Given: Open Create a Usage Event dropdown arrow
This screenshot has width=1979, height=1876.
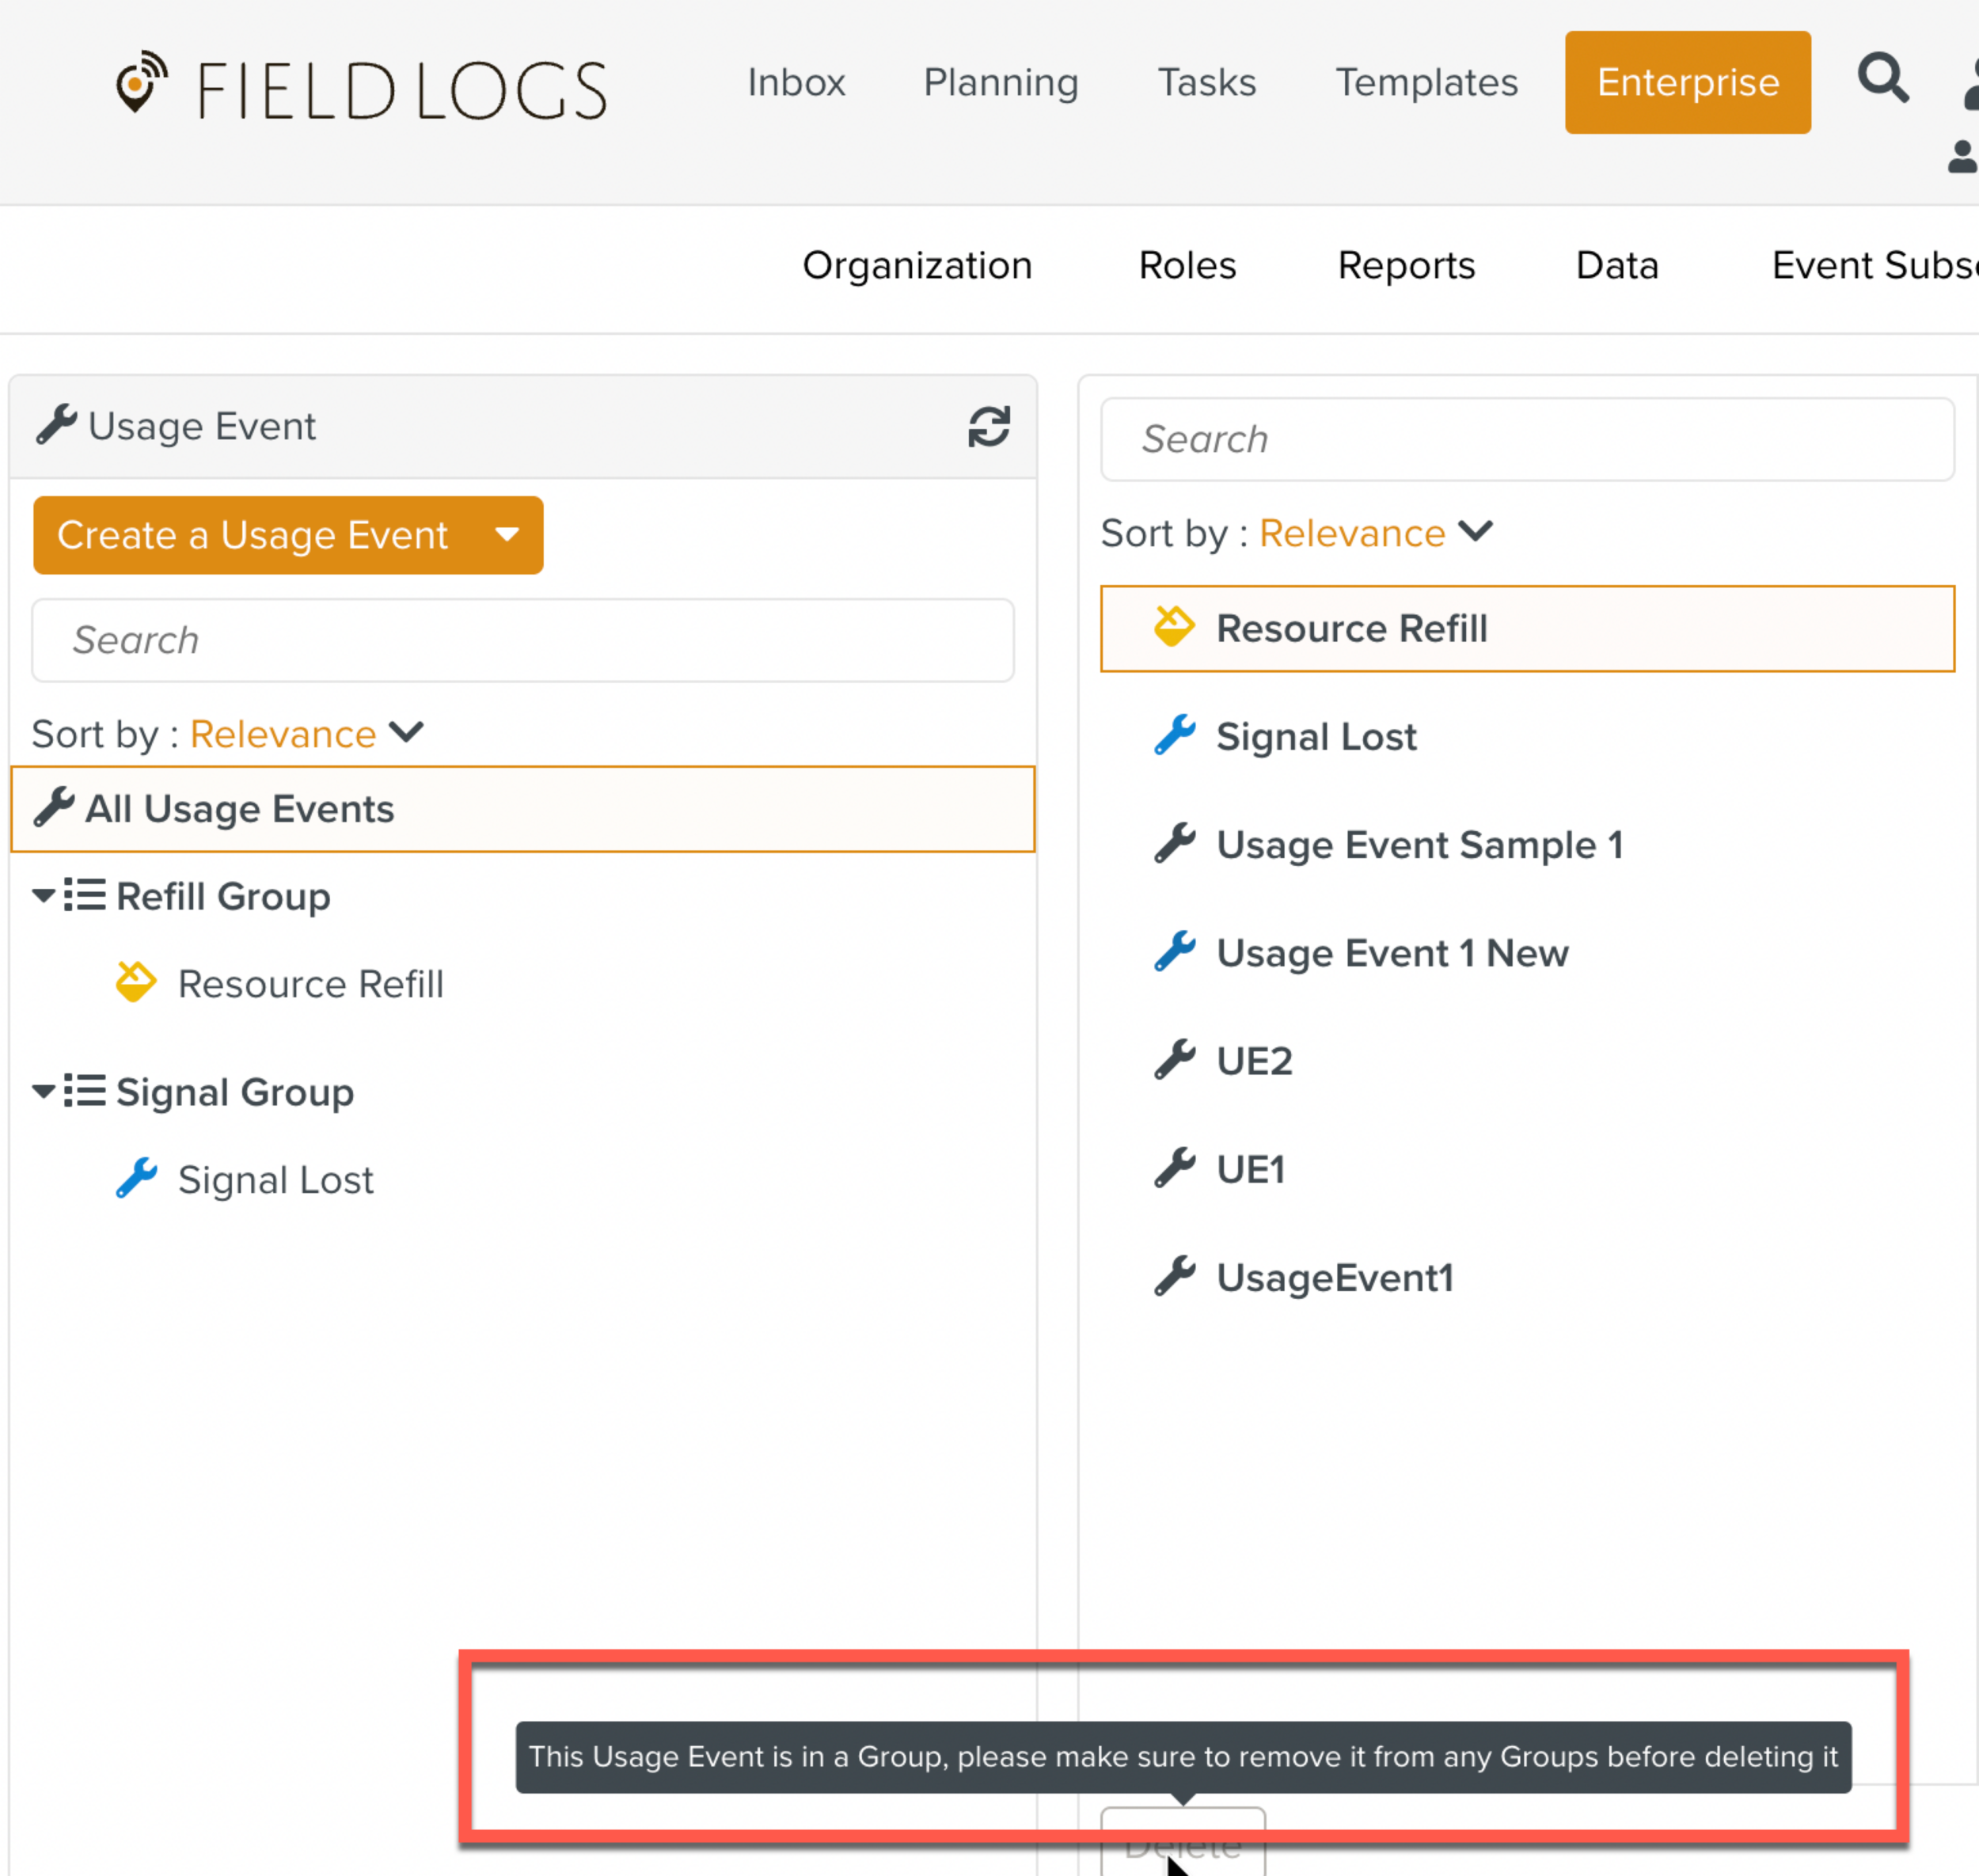Looking at the screenshot, I should pos(507,535).
